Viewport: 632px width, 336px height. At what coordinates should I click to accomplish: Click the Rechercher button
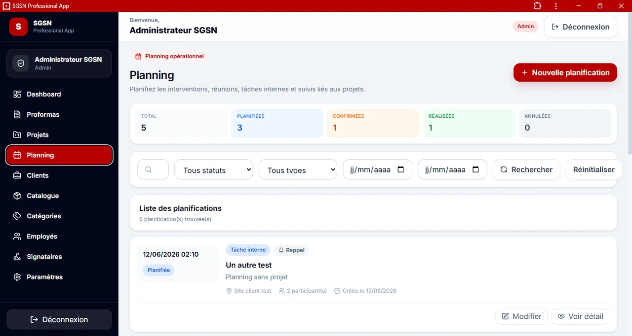click(x=526, y=169)
